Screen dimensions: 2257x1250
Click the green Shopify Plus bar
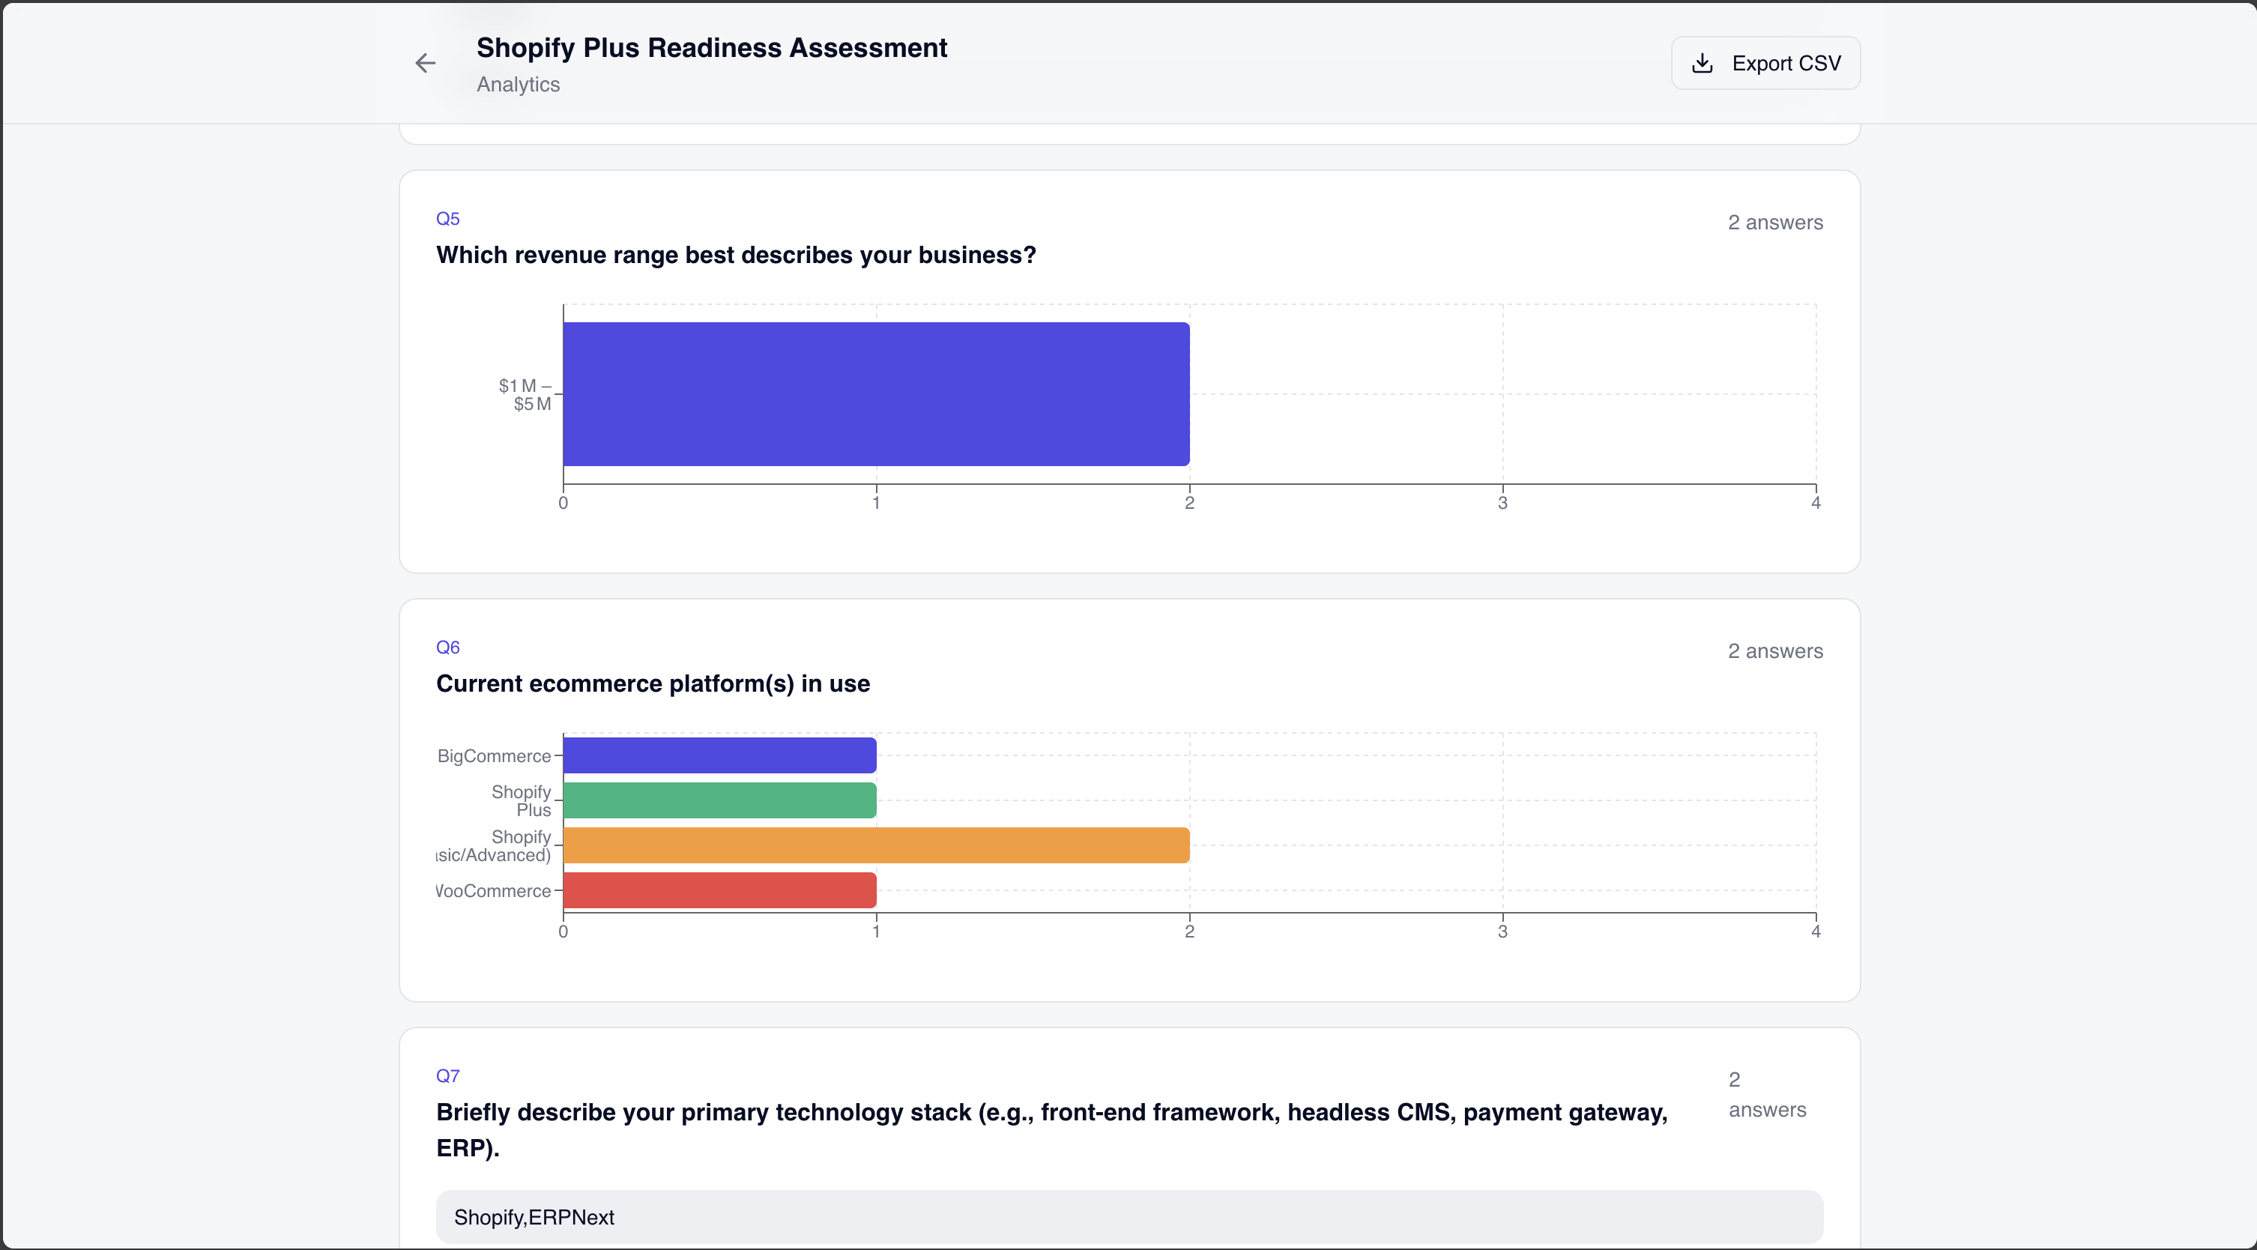[719, 800]
